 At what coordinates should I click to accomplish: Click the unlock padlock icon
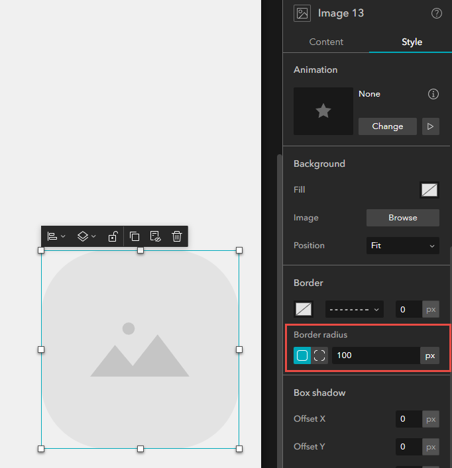pos(113,236)
